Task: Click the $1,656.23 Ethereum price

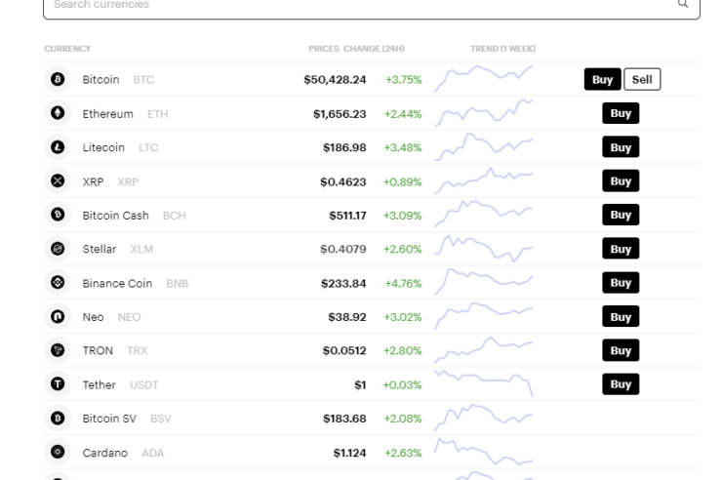Action: click(340, 114)
